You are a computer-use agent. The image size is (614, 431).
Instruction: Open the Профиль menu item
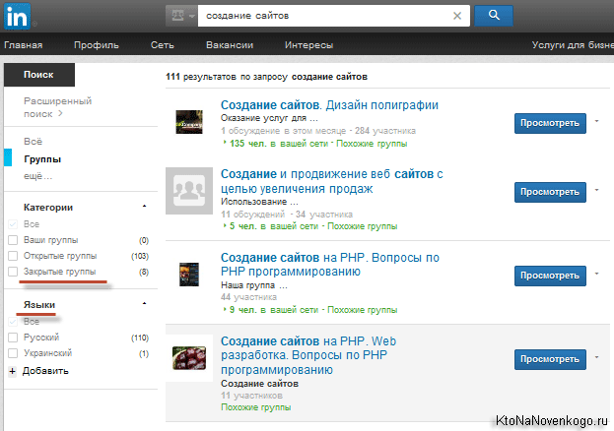[97, 45]
